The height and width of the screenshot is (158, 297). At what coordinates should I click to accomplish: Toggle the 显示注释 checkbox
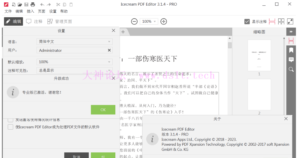(247, 21)
